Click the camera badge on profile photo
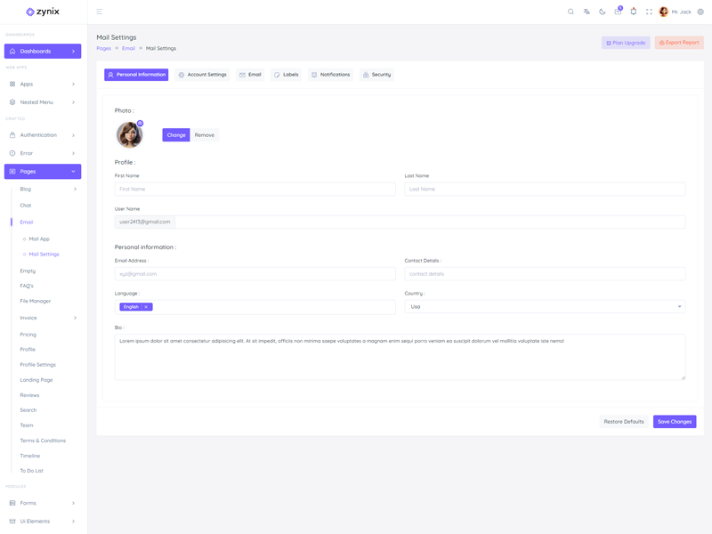712x534 pixels. pyautogui.click(x=140, y=124)
